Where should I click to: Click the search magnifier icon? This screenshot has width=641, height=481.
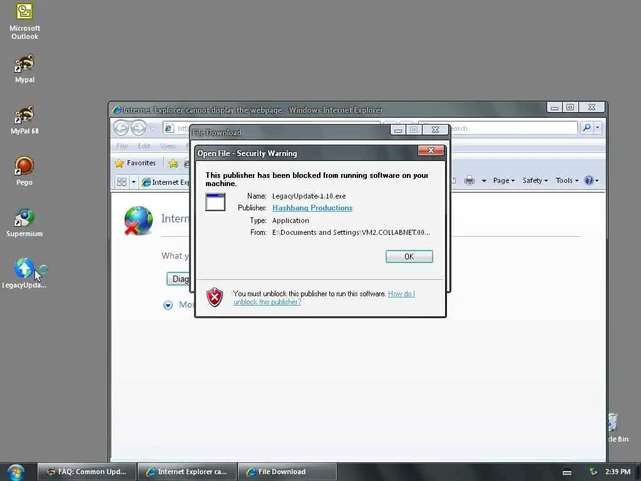click(x=587, y=128)
